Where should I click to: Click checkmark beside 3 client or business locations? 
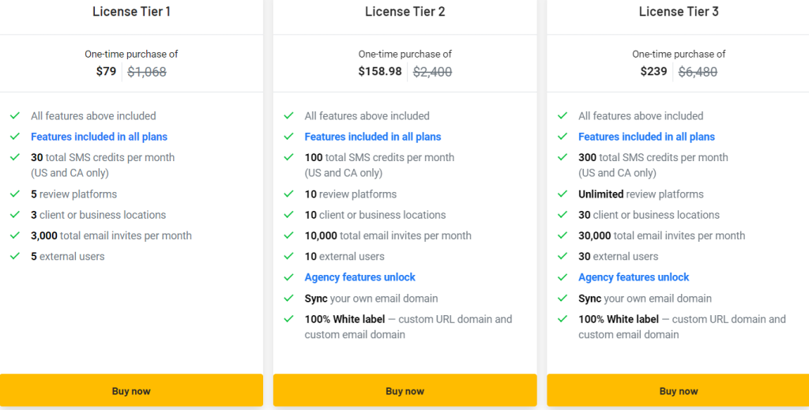(x=15, y=215)
